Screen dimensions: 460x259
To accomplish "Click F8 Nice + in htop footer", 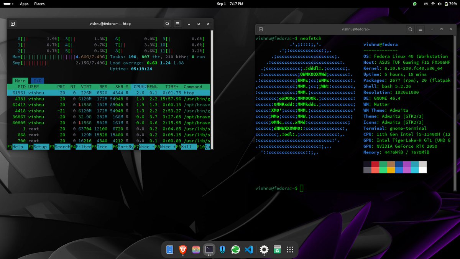I will (165, 147).
